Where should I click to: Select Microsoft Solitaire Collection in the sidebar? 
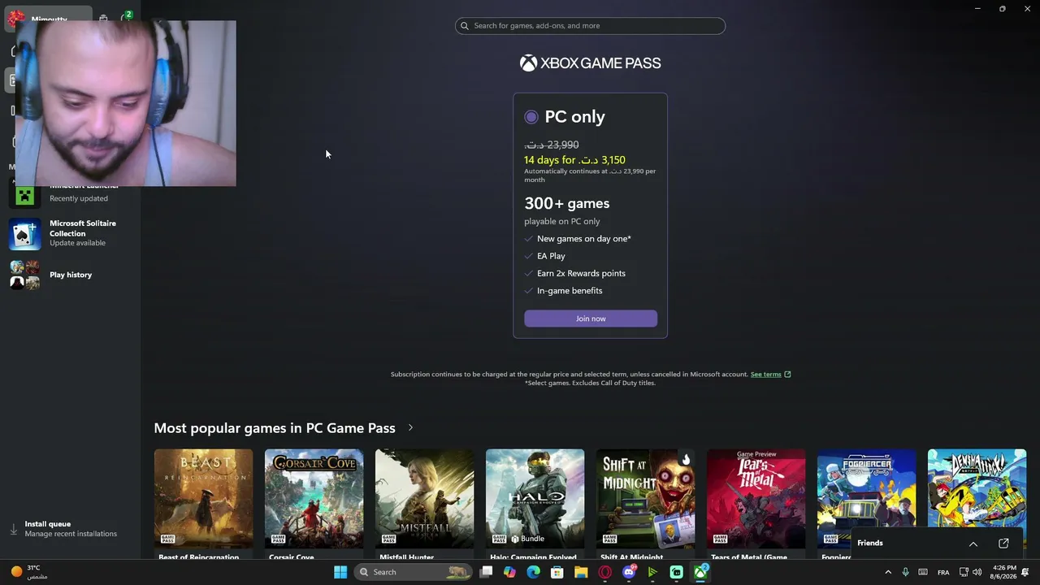point(71,233)
